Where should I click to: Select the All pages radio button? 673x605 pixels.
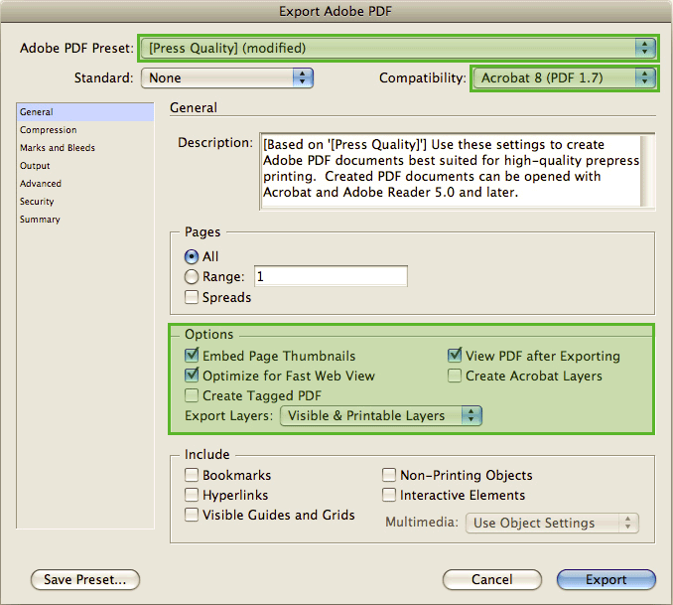click(x=192, y=256)
